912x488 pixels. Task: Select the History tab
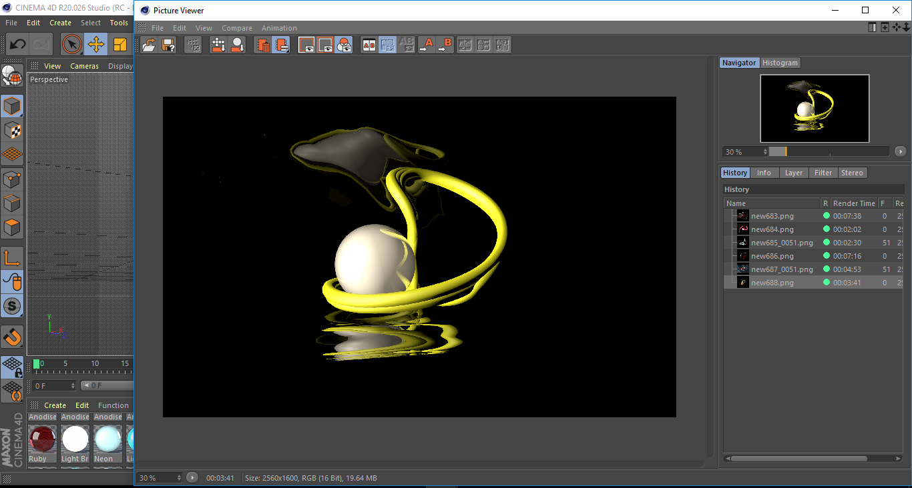point(735,173)
